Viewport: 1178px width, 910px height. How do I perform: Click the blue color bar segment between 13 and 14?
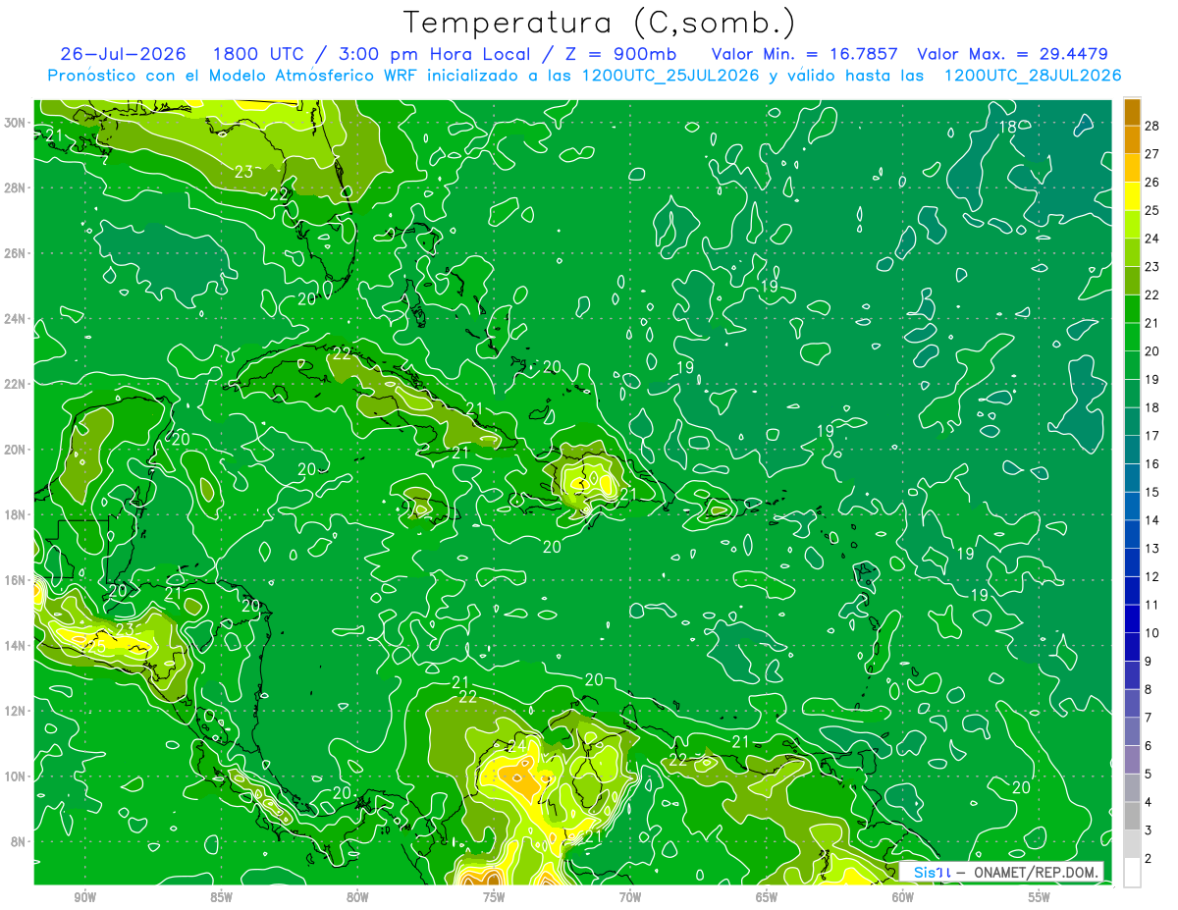(x=1132, y=534)
